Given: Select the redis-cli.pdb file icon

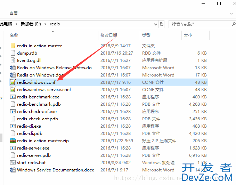Looking at the screenshot, I should coord(13,133).
